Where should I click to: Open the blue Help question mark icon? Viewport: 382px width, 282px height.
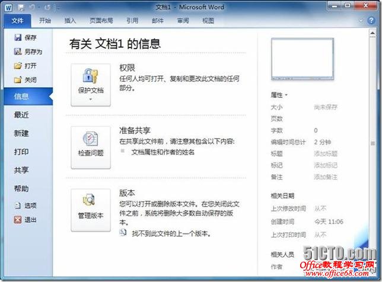[371, 20]
